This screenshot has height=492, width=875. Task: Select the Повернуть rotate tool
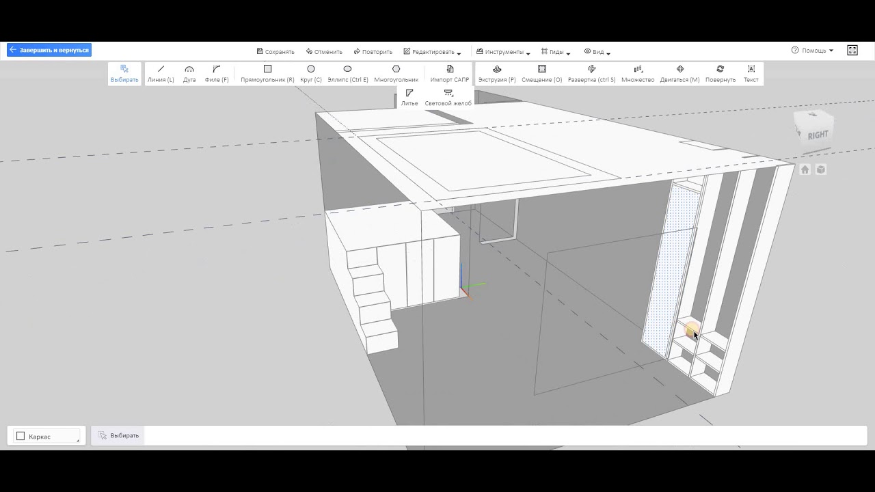pos(721,74)
